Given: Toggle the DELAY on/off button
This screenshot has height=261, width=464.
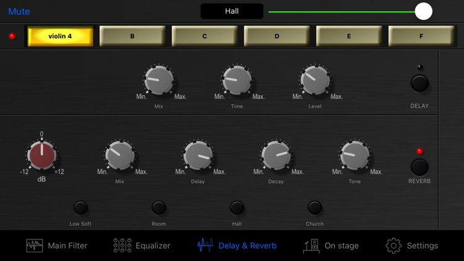Looking at the screenshot, I should pos(419,83).
